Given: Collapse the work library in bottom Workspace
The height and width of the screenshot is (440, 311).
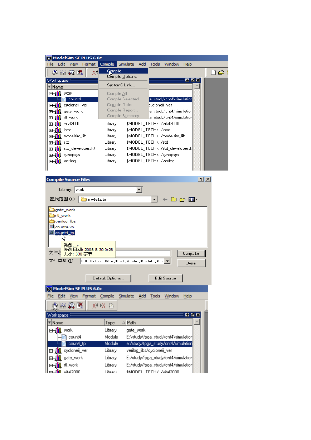Looking at the screenshot, I should 51,330.
